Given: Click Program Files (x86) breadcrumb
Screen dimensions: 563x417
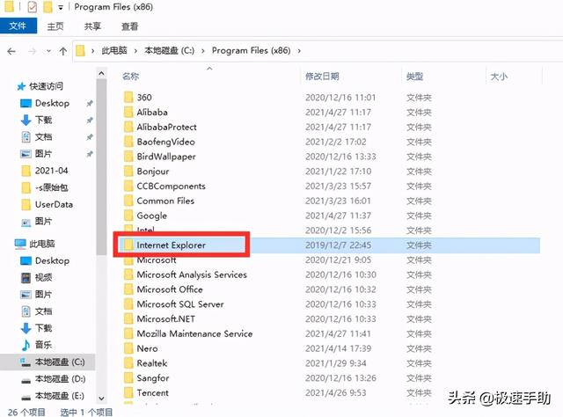Looking at the screenshot, I should coord(251,51).
